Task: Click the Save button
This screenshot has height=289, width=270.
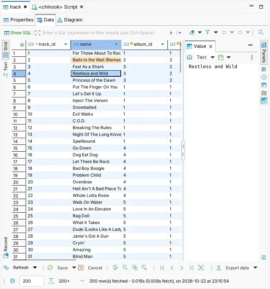Action: tap(58, 268)
